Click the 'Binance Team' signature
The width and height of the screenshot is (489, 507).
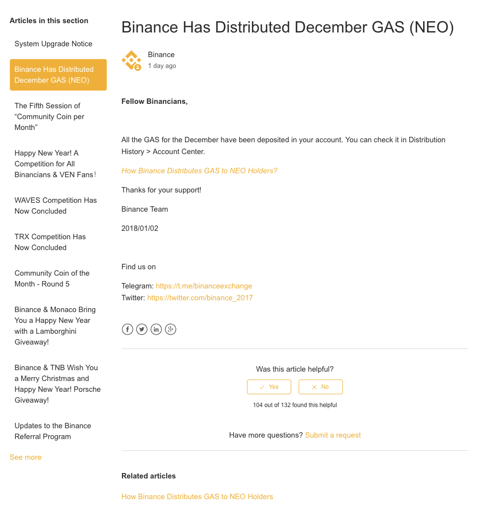(x=145, y=209)
